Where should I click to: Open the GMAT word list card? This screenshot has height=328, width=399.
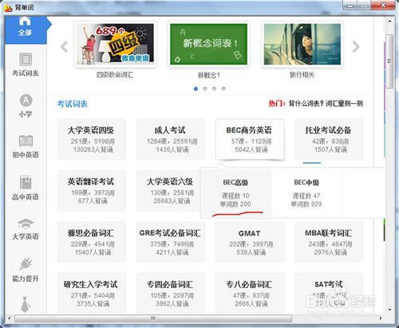pos(250,242)
